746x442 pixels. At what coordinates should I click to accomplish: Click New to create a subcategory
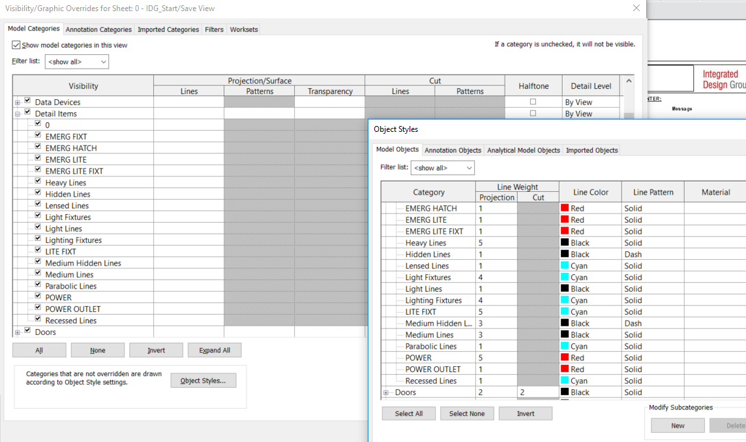[x=678, y=425]
